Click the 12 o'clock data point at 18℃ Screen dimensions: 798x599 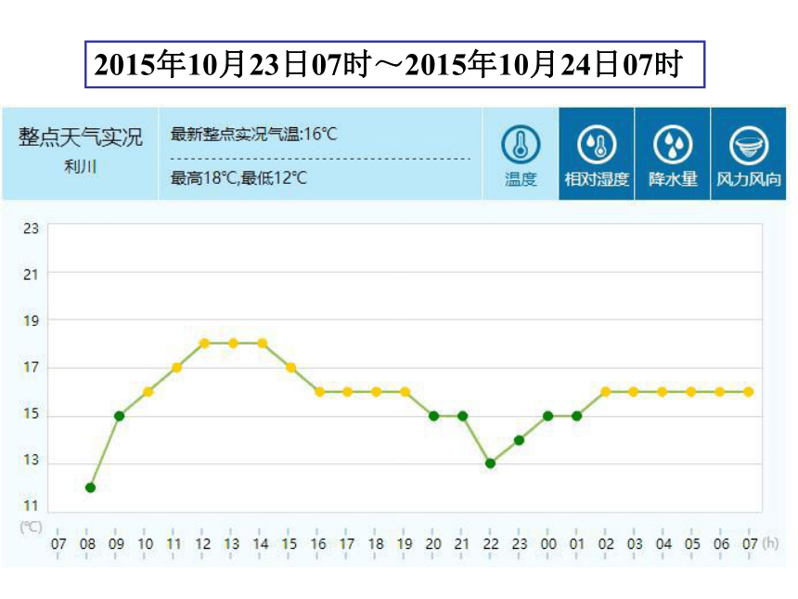click(x=204, y=344)
